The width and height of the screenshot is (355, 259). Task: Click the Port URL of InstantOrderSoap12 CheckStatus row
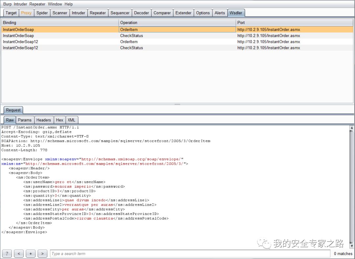tap(269, 48)
